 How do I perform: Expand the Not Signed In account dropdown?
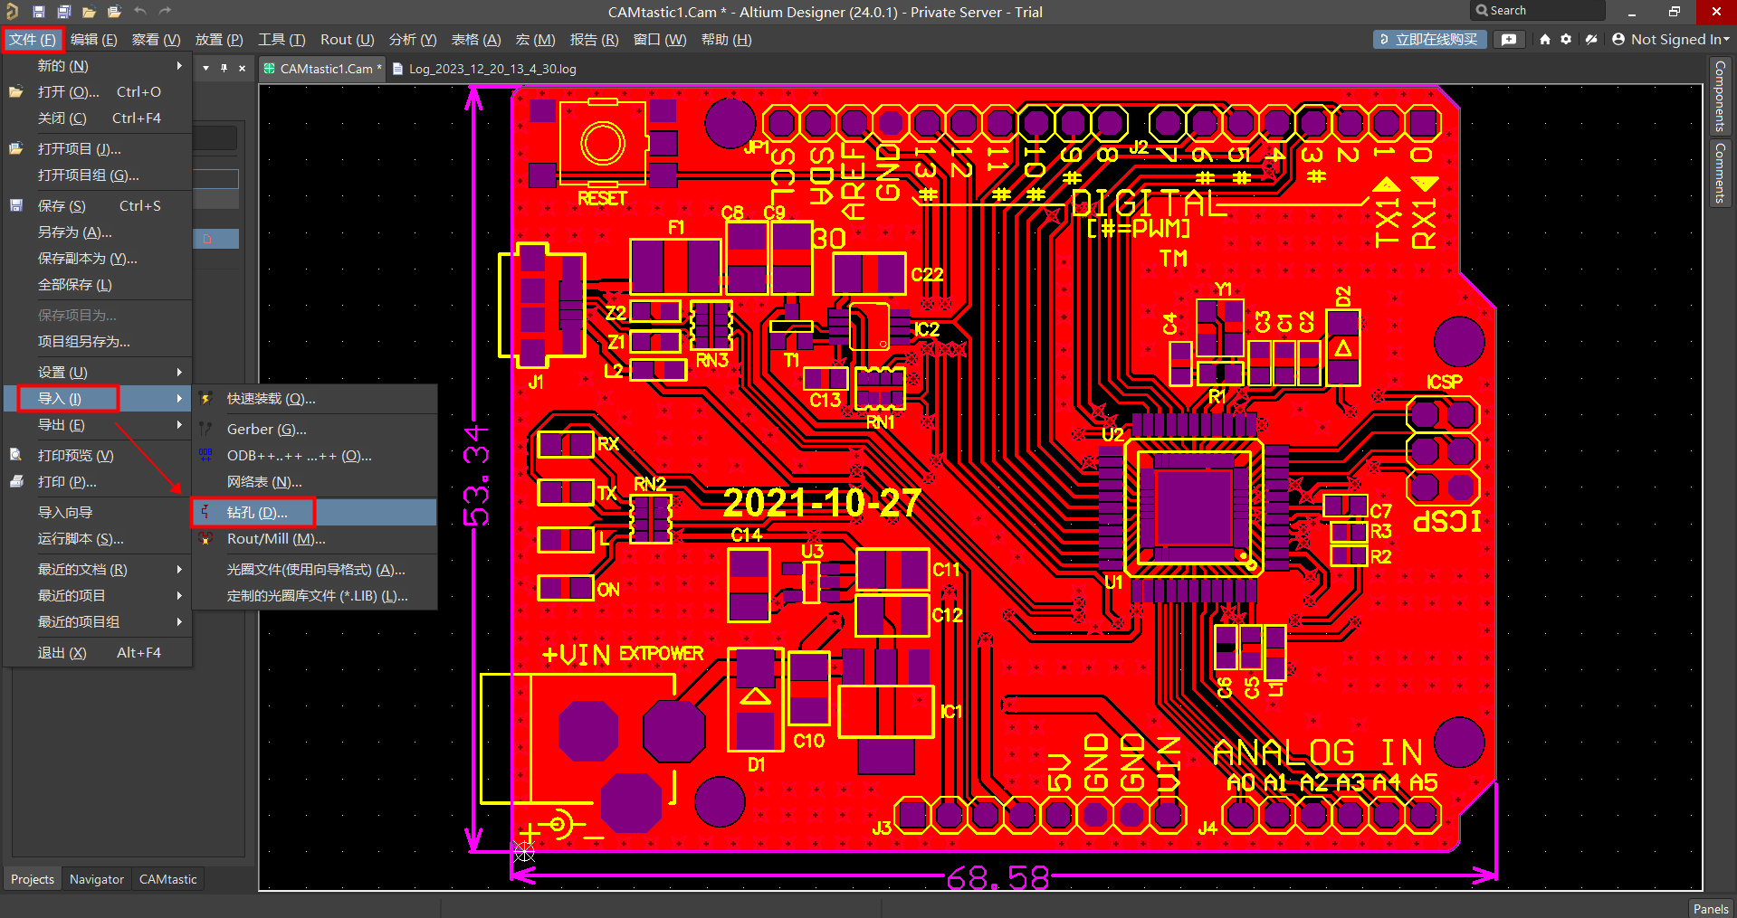pos(1670,40)
